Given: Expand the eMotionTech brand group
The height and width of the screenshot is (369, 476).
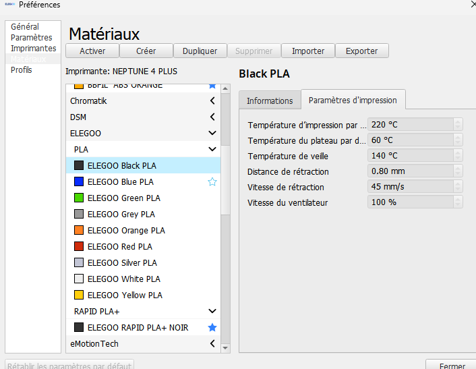Looking at the screenshot, I should pos(212,343).
